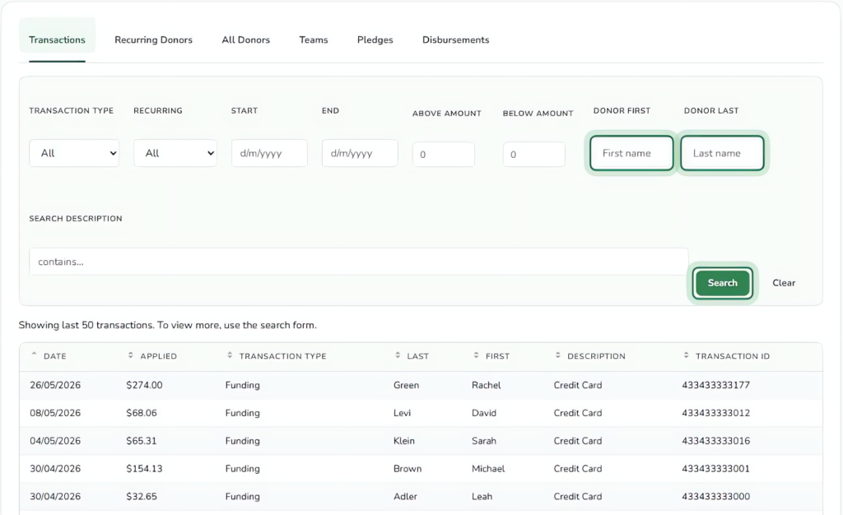Click amount $274.00
Viewport: 843px width, 515px height.
[144, 385]
